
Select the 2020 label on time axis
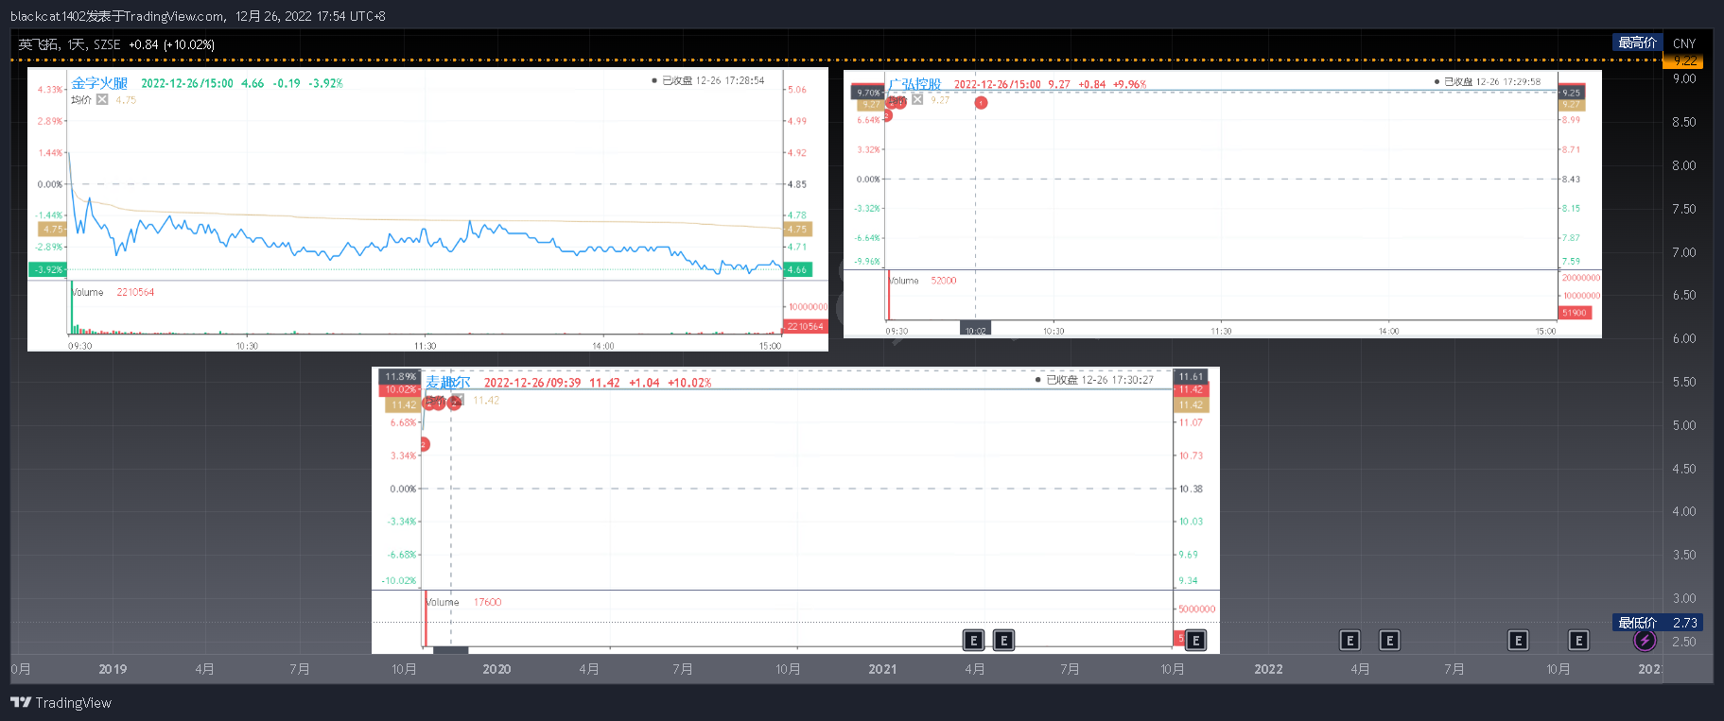coord(496,669)
